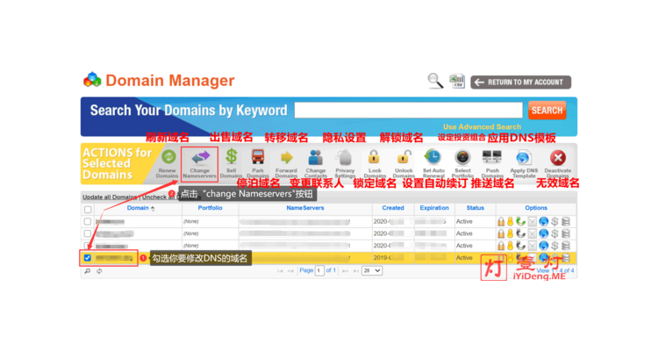Click the lock icon in the first domain row

click(501, 221)
